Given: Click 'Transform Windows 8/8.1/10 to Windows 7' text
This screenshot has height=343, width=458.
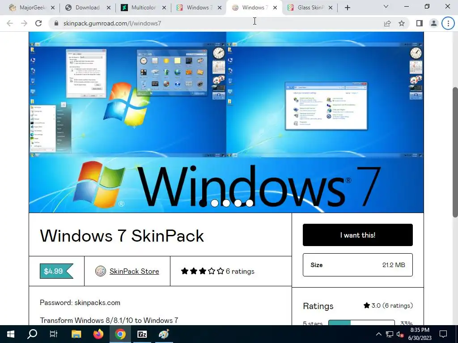Looking at the screenshot, I should [109, 320].
